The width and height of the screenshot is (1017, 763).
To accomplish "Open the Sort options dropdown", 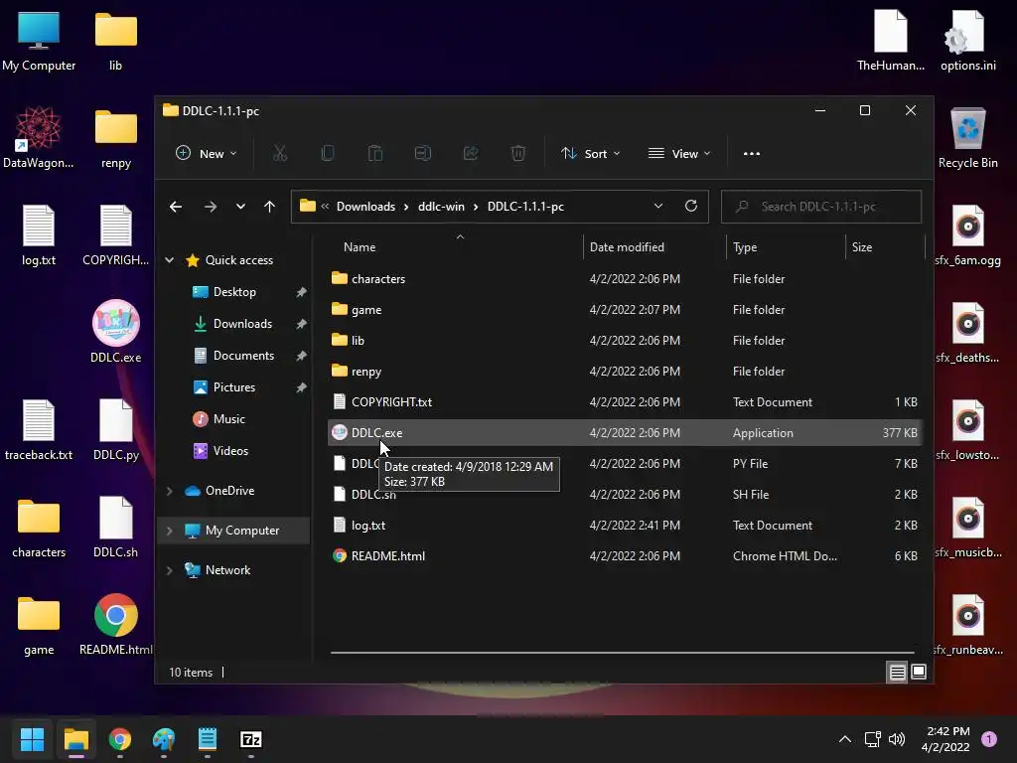I will click(x=590, y=154).
